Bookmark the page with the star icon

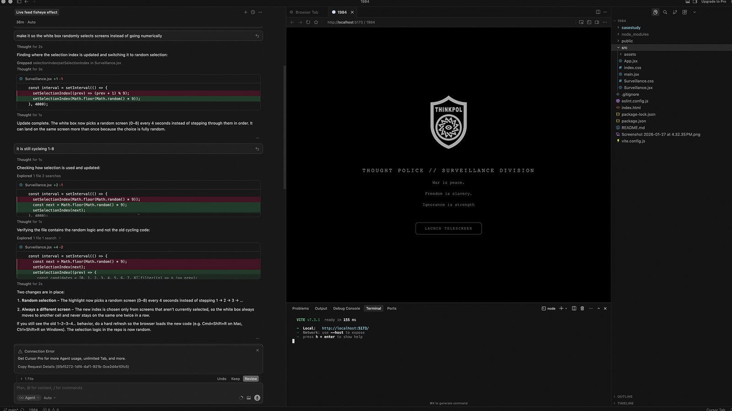(316, 22)
